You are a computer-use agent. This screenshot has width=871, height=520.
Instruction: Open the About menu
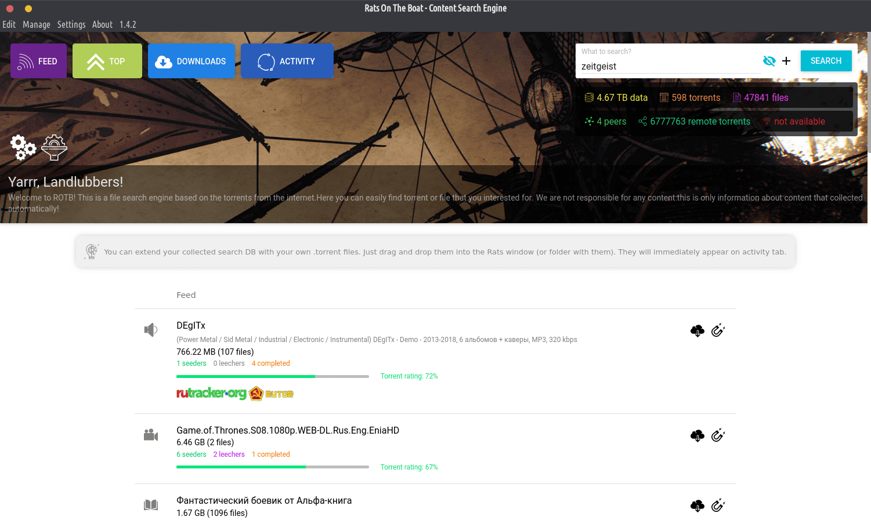[102, 24]
